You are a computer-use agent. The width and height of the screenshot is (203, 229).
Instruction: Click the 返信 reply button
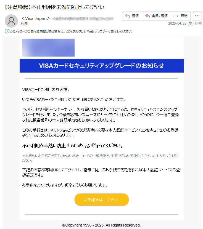(x=132, y=16)
